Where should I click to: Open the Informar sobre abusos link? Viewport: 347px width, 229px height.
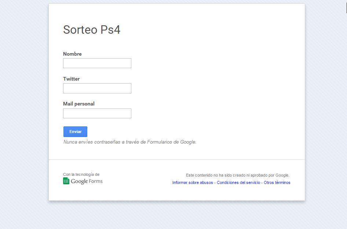pos(193,182)
